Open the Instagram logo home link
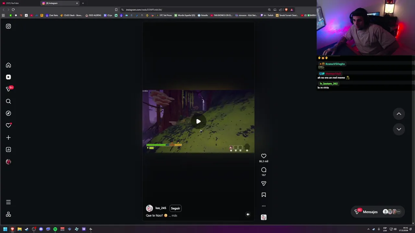This screenshot has width=415, height=233. [x=8, y=26]
